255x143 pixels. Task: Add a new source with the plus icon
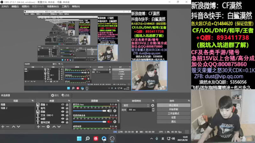pos(38,126)
